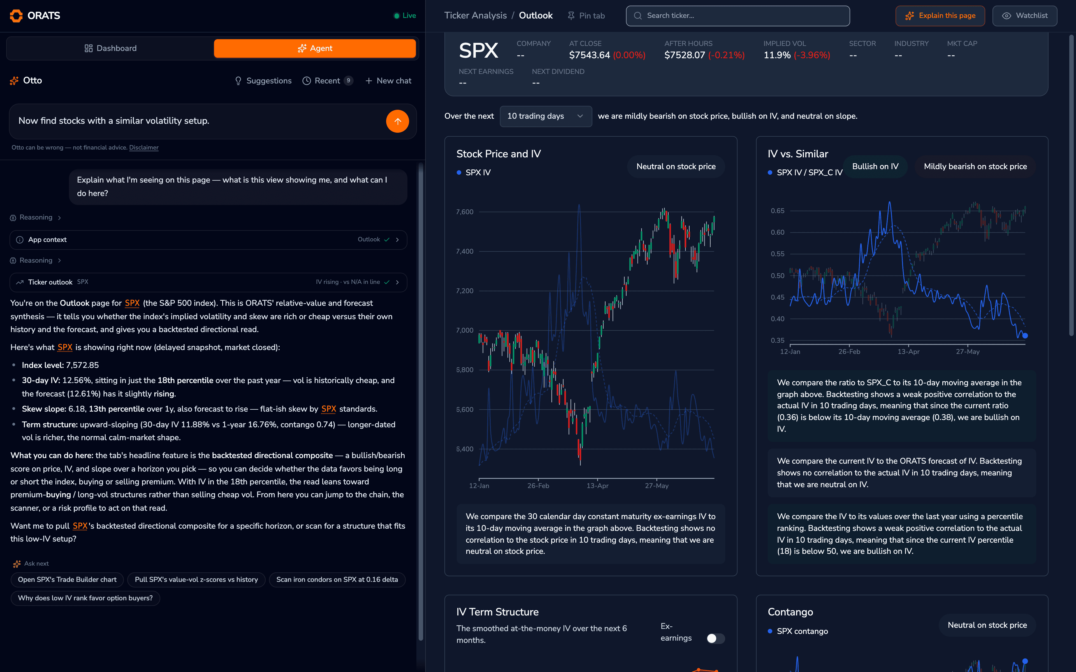Click the SPX ticker heading
1076x672 pixels.
point(478,51)
